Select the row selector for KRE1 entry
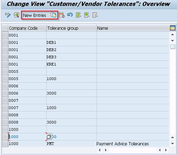This screenshot has width=177, height=155. 5,64
